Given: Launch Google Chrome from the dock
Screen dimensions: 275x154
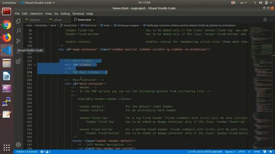Looking at the screenshot, I should (x=7, y=25).
